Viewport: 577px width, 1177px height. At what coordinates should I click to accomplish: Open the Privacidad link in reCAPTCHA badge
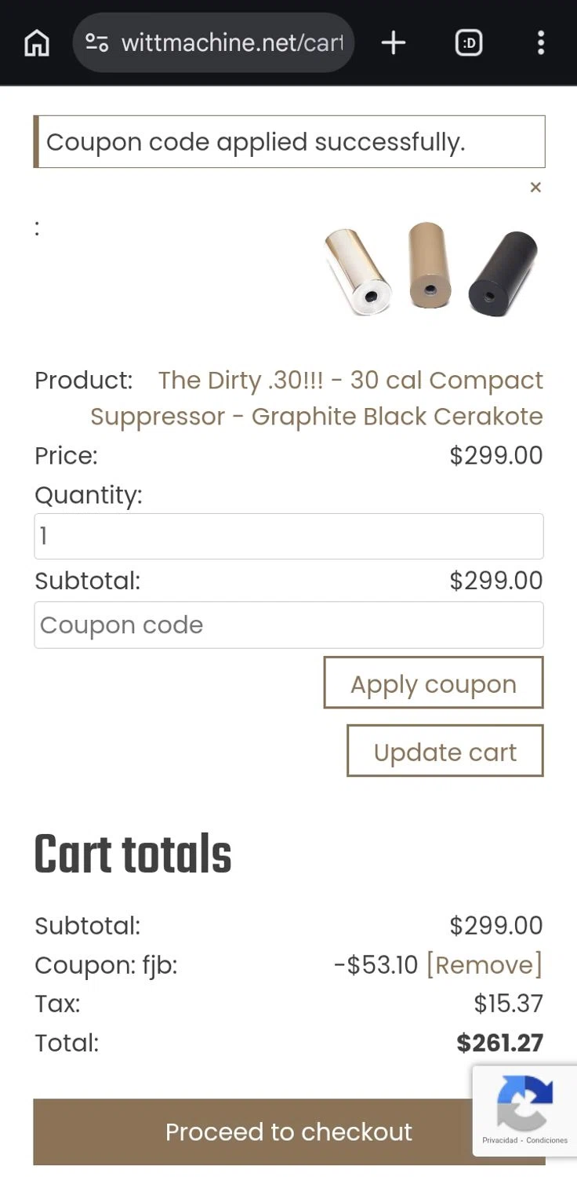[501, 1140]
